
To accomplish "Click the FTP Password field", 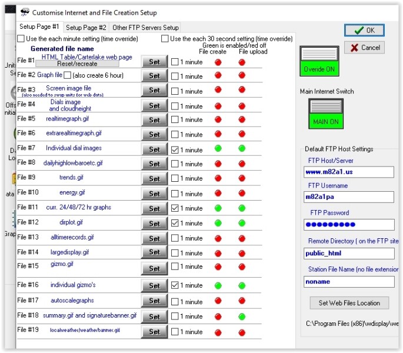I will pos(349,225).
